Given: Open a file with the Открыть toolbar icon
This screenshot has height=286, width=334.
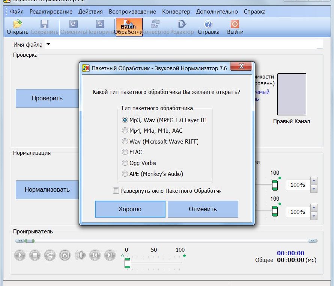Looking at the screenshot, I should click(x=18, y=27).
